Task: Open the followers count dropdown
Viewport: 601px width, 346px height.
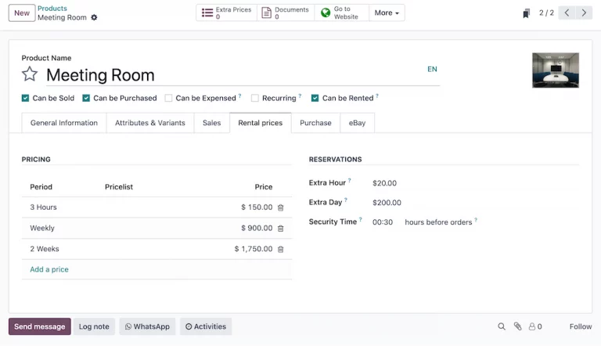Action: click(x=535, y=326)
